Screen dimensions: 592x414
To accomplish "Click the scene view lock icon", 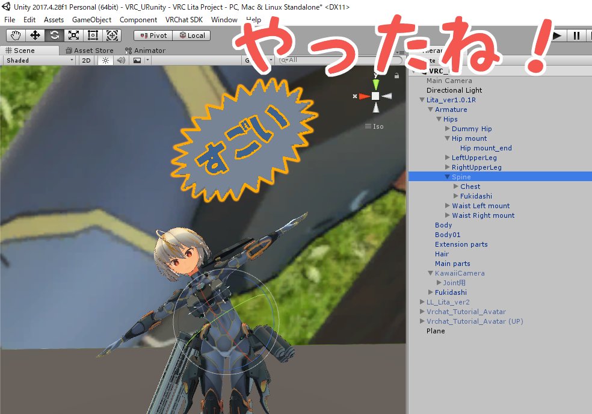I will pos(396,76).
